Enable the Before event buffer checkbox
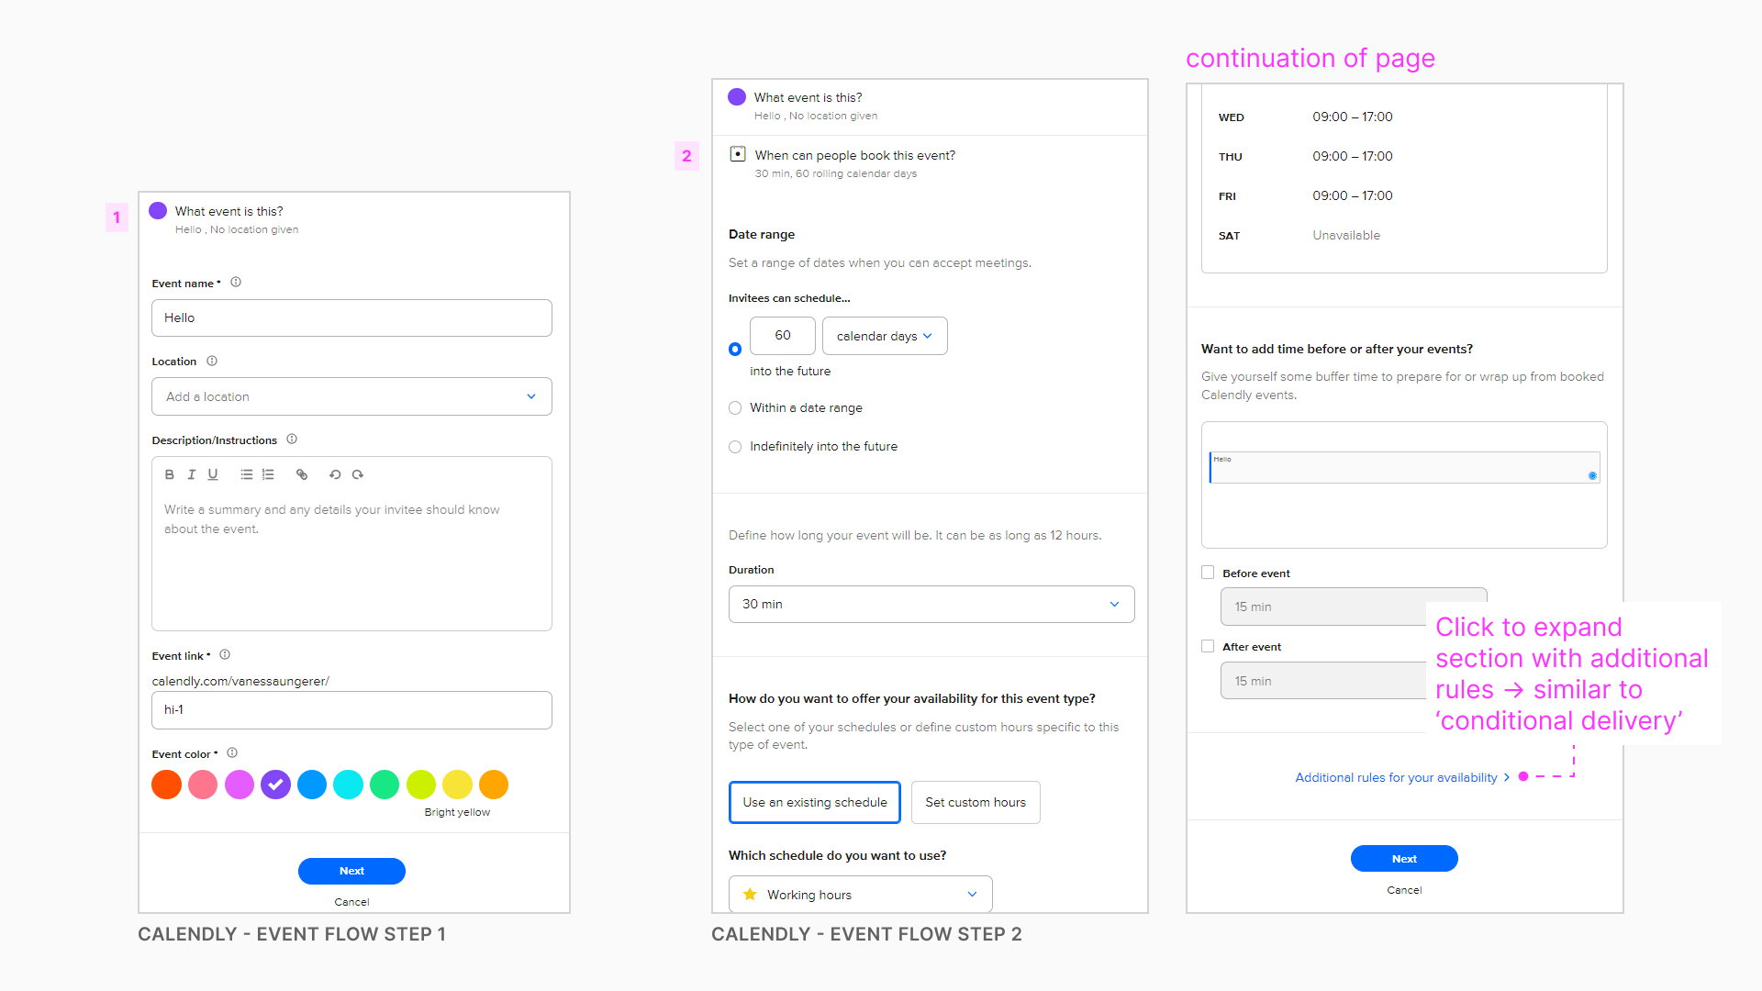1762x991 pixels. (1208, 573)
